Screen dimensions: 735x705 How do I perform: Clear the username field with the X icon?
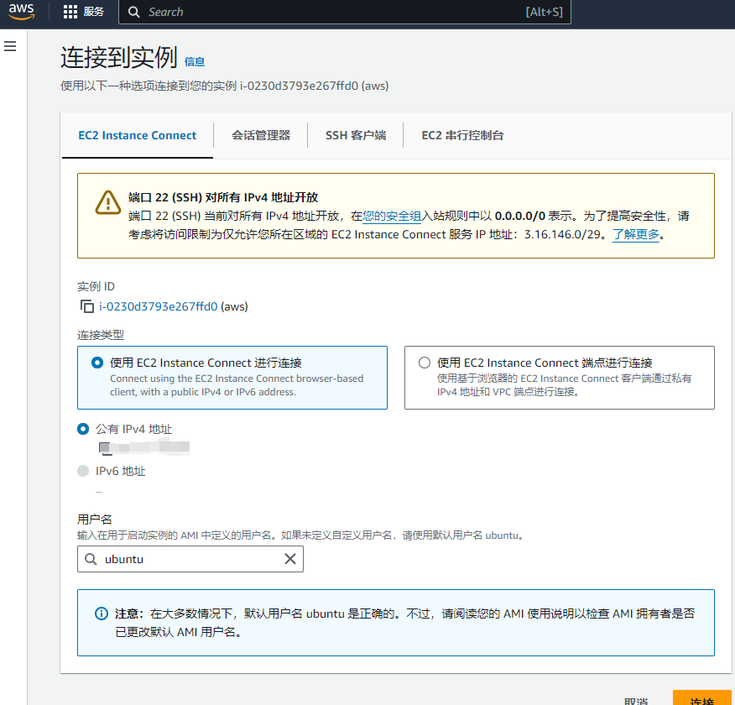tap(290, 559)
